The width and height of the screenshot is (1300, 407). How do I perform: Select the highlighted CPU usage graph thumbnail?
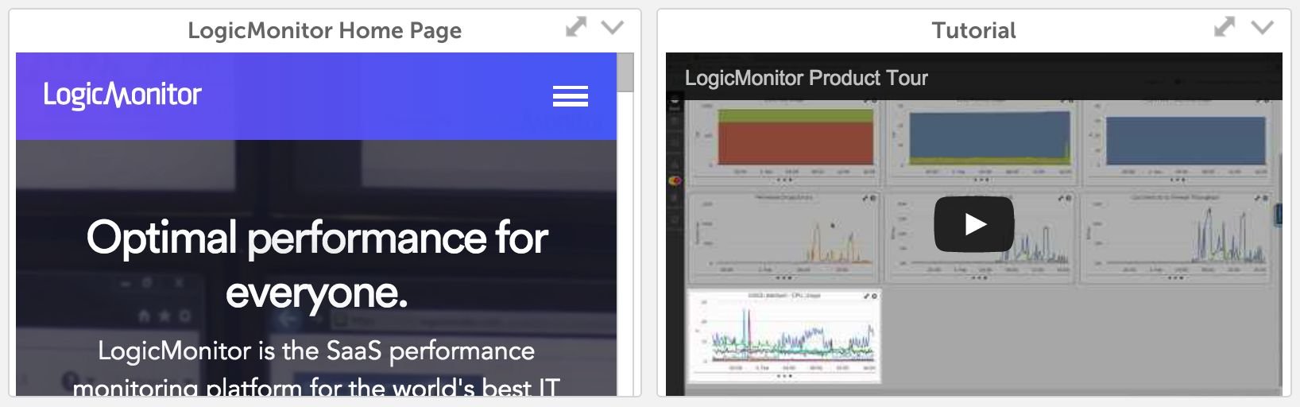[x=783, y=336]
